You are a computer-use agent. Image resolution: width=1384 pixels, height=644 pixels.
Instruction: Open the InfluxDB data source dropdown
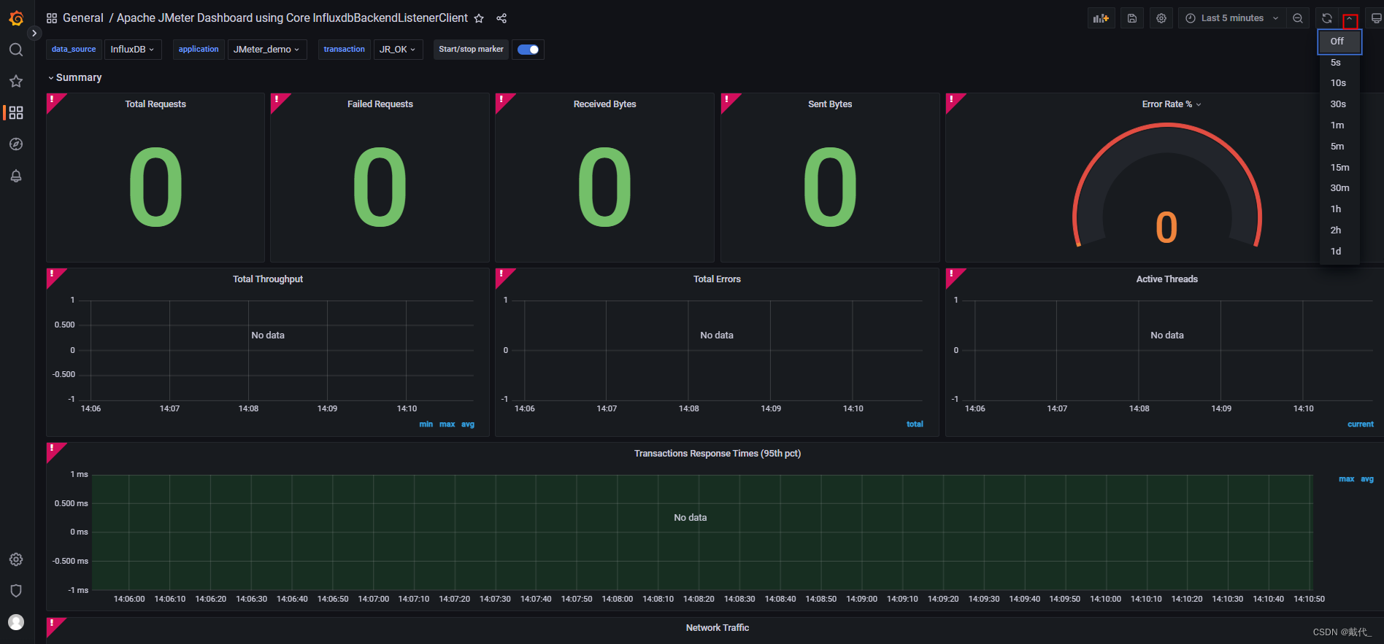coord(132,50)
